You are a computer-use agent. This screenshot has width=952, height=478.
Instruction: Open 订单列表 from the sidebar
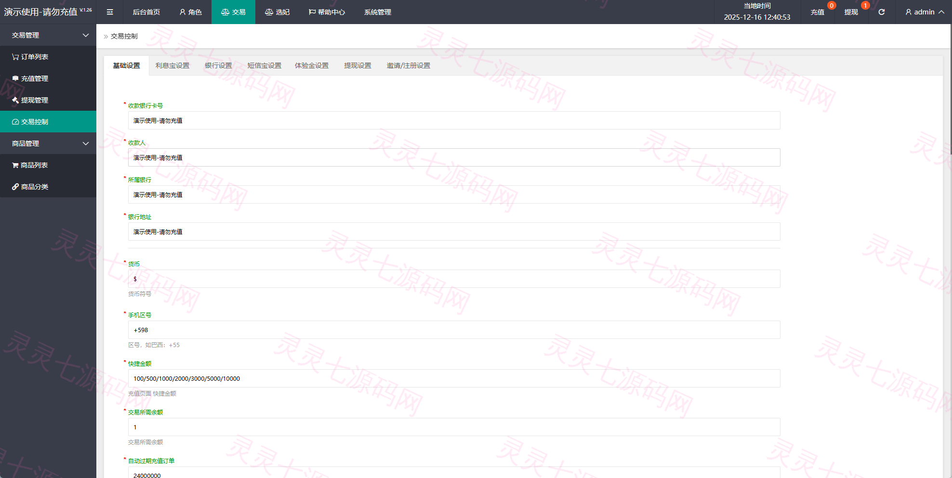(48, 57)
